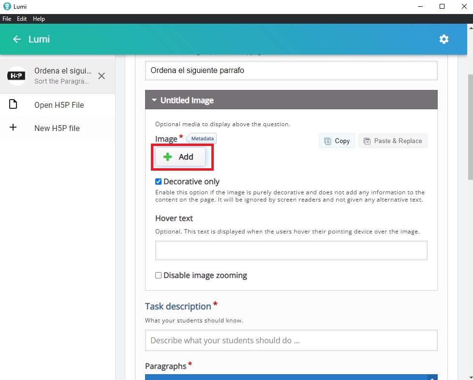
Task: Open the image Metadata tag
Action: tap(202, 139)
